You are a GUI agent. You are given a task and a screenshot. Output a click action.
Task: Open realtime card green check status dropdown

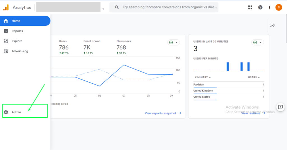[x=258, y=43]
